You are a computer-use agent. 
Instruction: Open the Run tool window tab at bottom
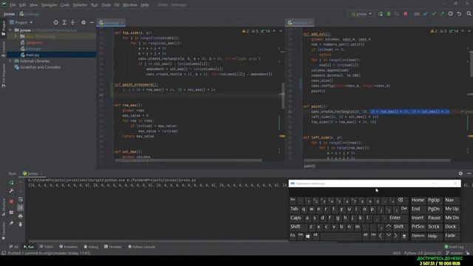click(x=29, y=247)
